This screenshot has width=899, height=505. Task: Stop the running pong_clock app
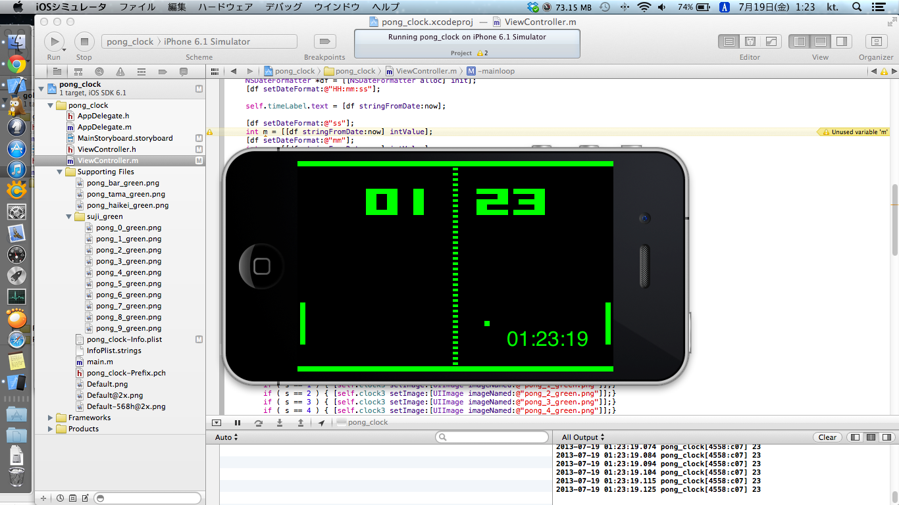point(84,41)
